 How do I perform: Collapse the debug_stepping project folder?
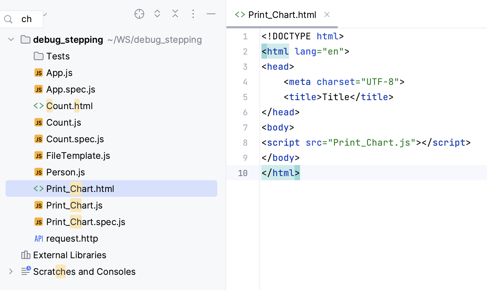click(x=11, y=40)
